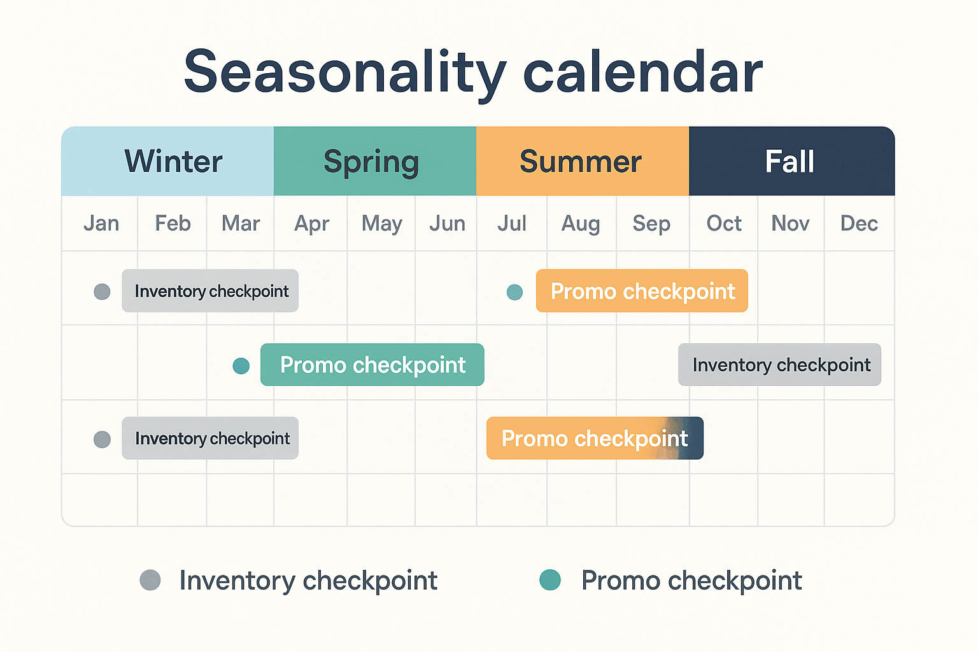
Task: Select the May month column header
Action: pos(381,223)
